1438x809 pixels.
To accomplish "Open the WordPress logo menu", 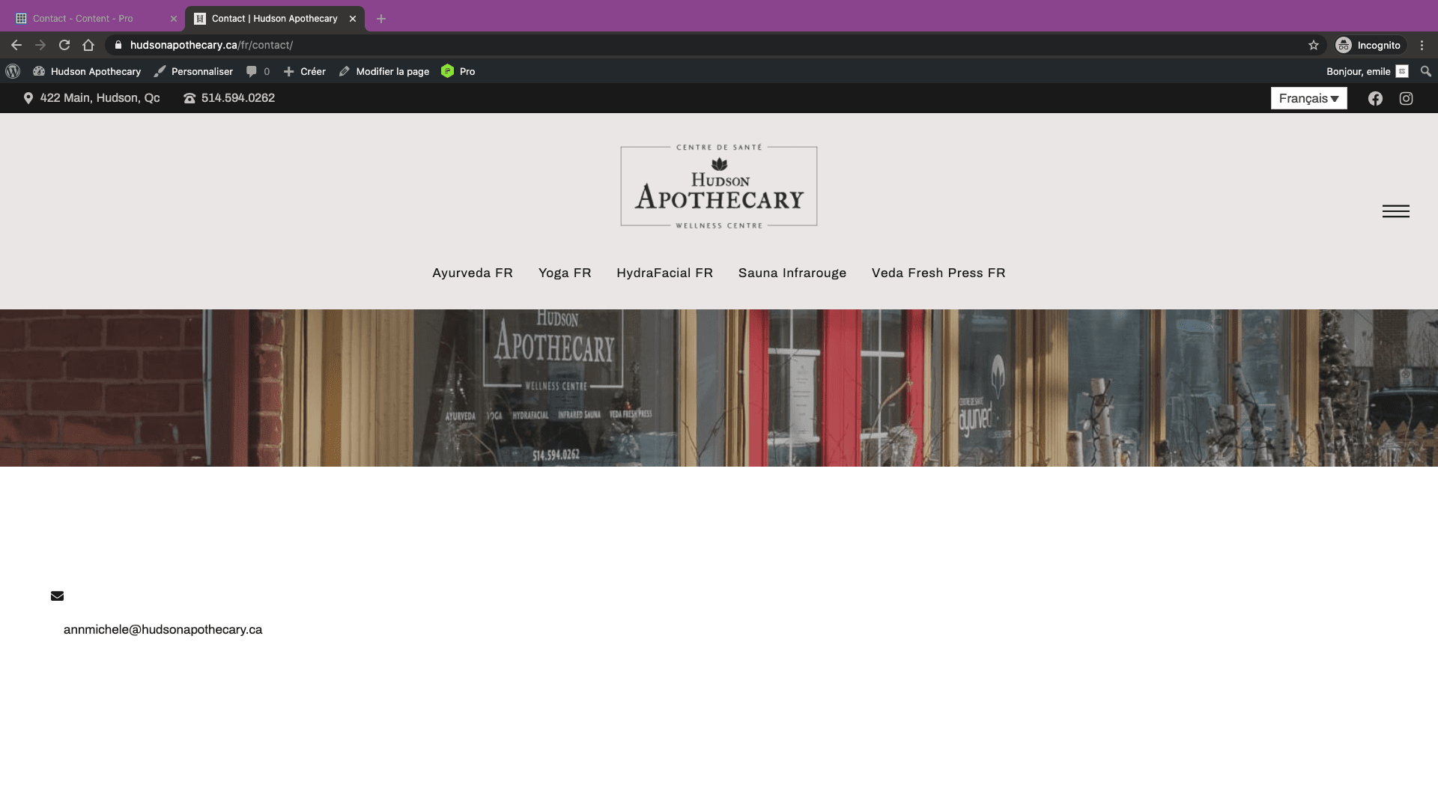I will pyautogui.click(x=13, y=71).
